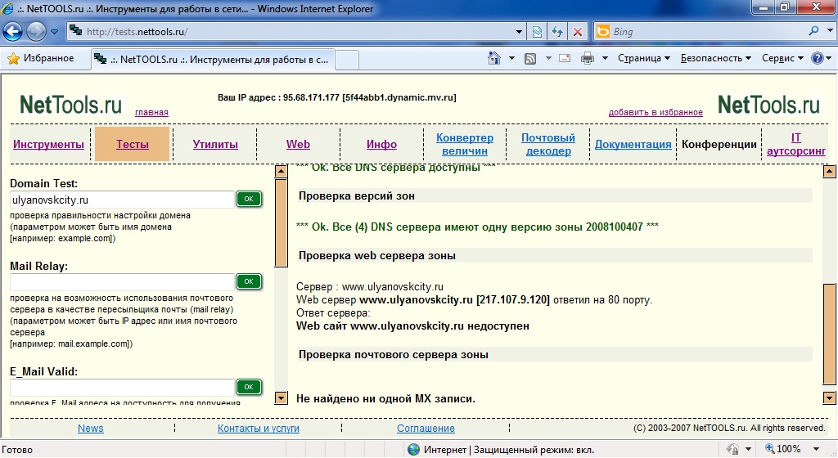Screen dimensions: 838x458
Task: Click the right NetTools.ru logo
Action: (x=768, y=105)
